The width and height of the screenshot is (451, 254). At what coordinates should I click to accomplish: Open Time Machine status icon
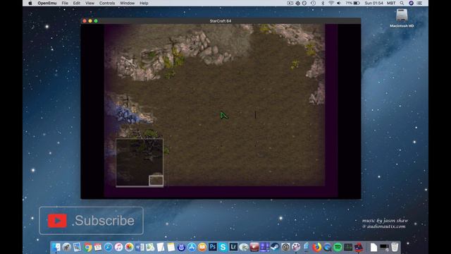313,3
